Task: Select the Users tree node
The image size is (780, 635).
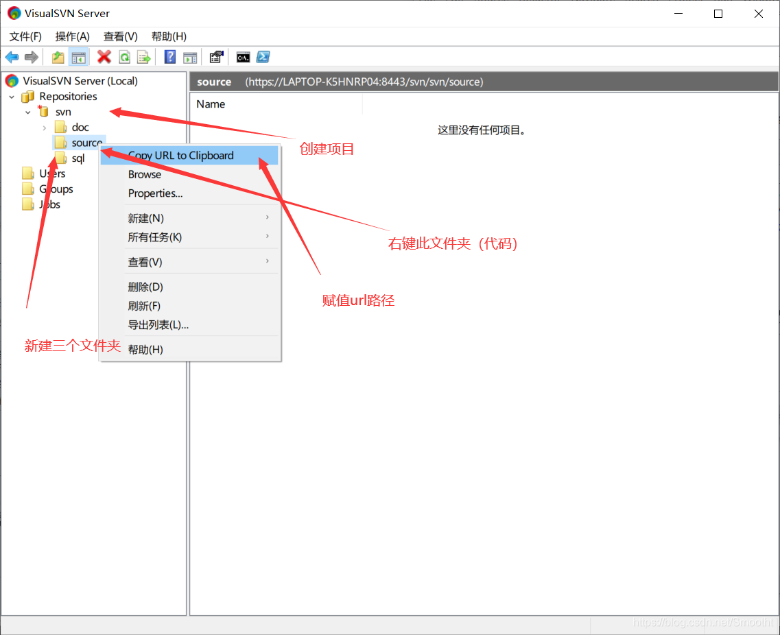Action: point(52,173)
